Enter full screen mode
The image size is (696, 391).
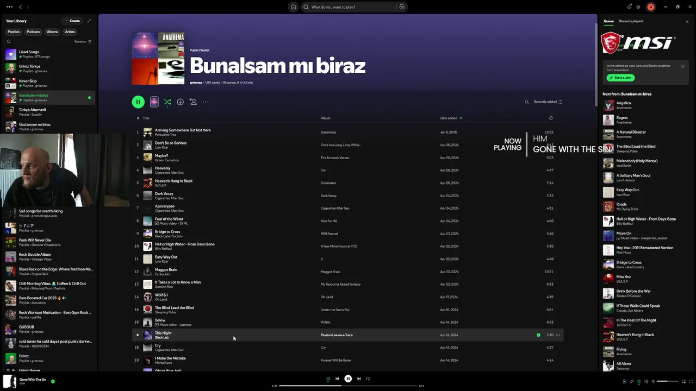(x=691, y=381)
